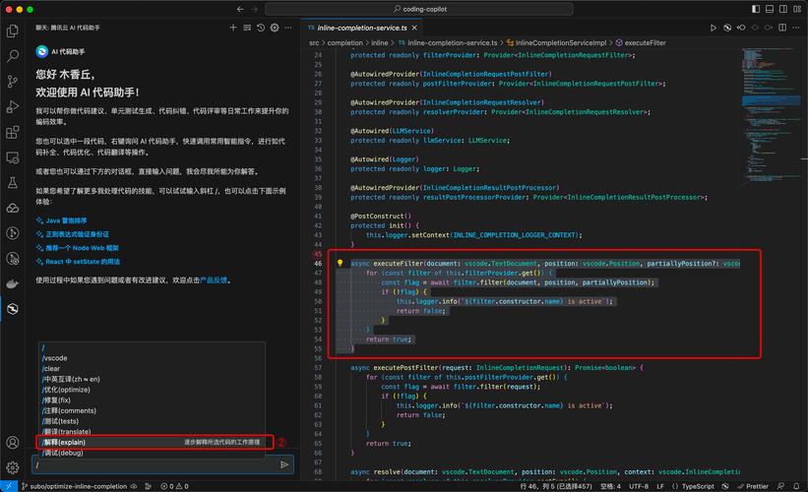Open the Run and Debug view
Viewport: 808px width, 492px height.
13,106
